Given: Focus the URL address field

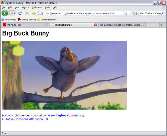Looking at the screenshot, I should [x=83, y=13].
